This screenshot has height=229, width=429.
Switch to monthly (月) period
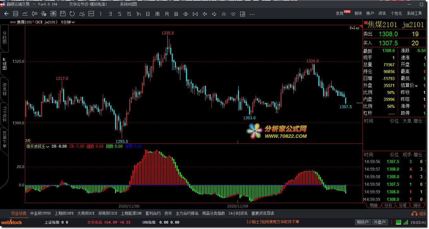coord(167,14)
